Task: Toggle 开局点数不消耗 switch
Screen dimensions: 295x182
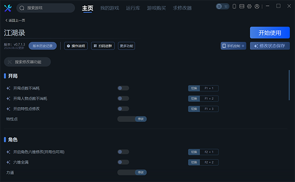Action: 123,88
